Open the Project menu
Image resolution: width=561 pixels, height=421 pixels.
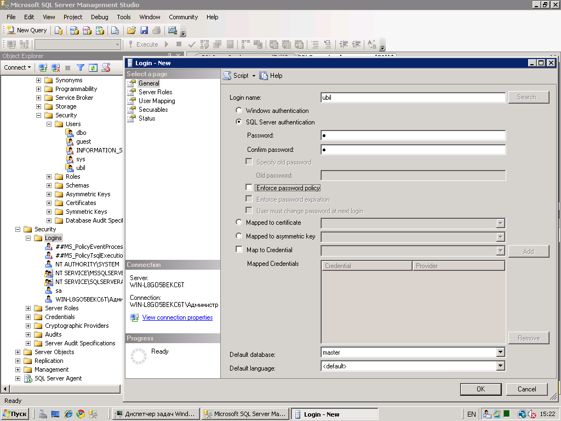pos(73,17)
